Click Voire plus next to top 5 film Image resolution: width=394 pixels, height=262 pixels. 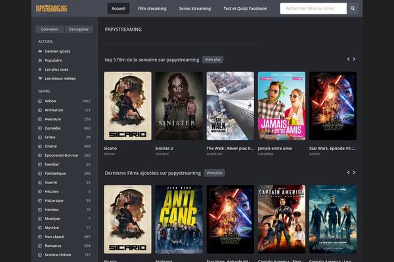[x=213, y=60]
